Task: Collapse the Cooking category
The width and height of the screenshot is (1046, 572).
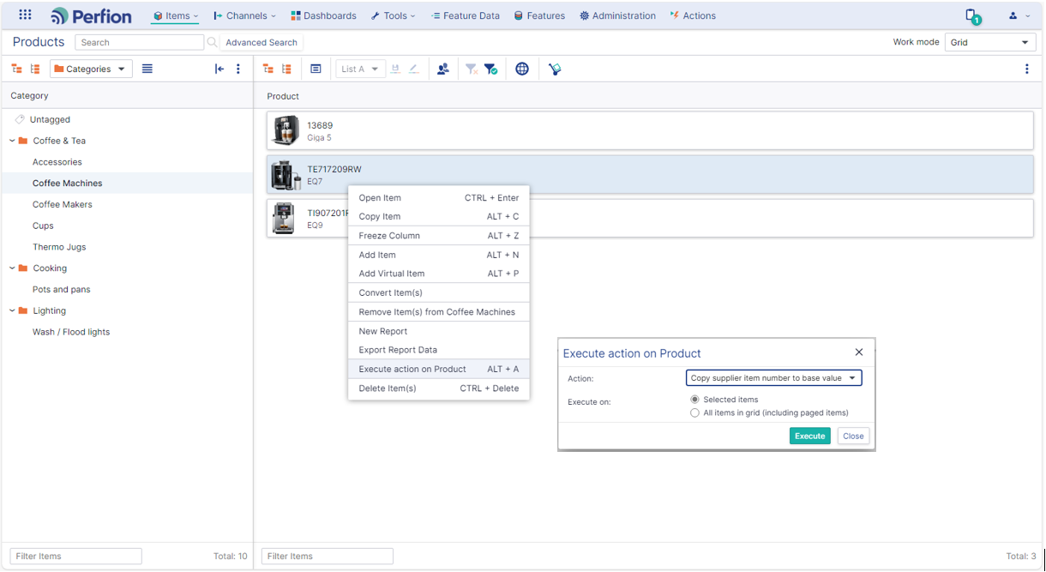Action: pos(13,268)
